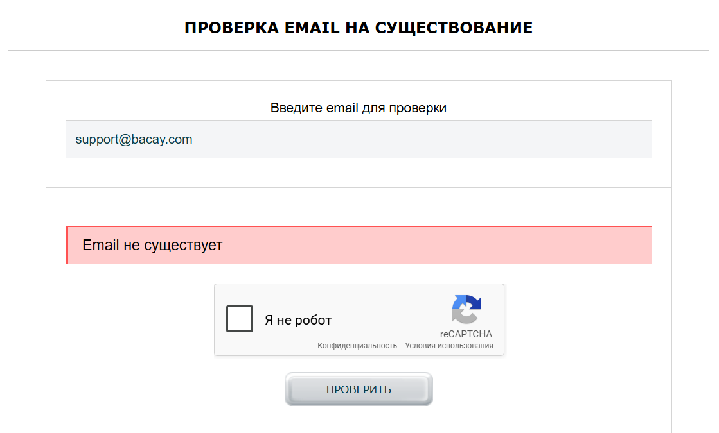The height and width of the screenshot is (433, 719).
Task: Tick the "Я не робот" checkbox
Action: [240, 319]
